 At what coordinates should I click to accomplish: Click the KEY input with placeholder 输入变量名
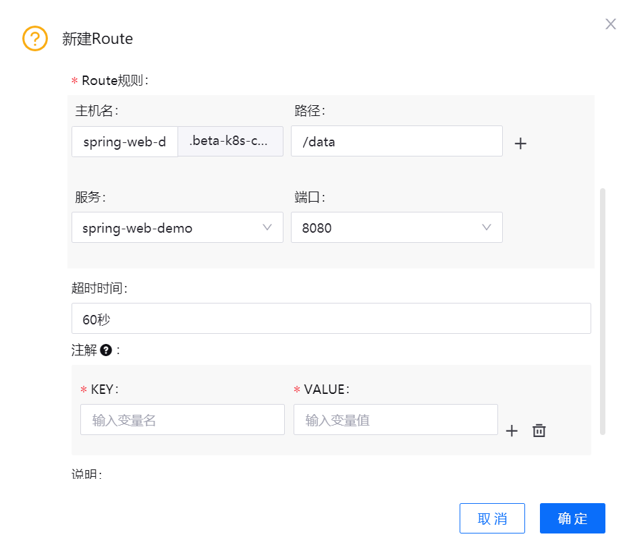(182, 420)
